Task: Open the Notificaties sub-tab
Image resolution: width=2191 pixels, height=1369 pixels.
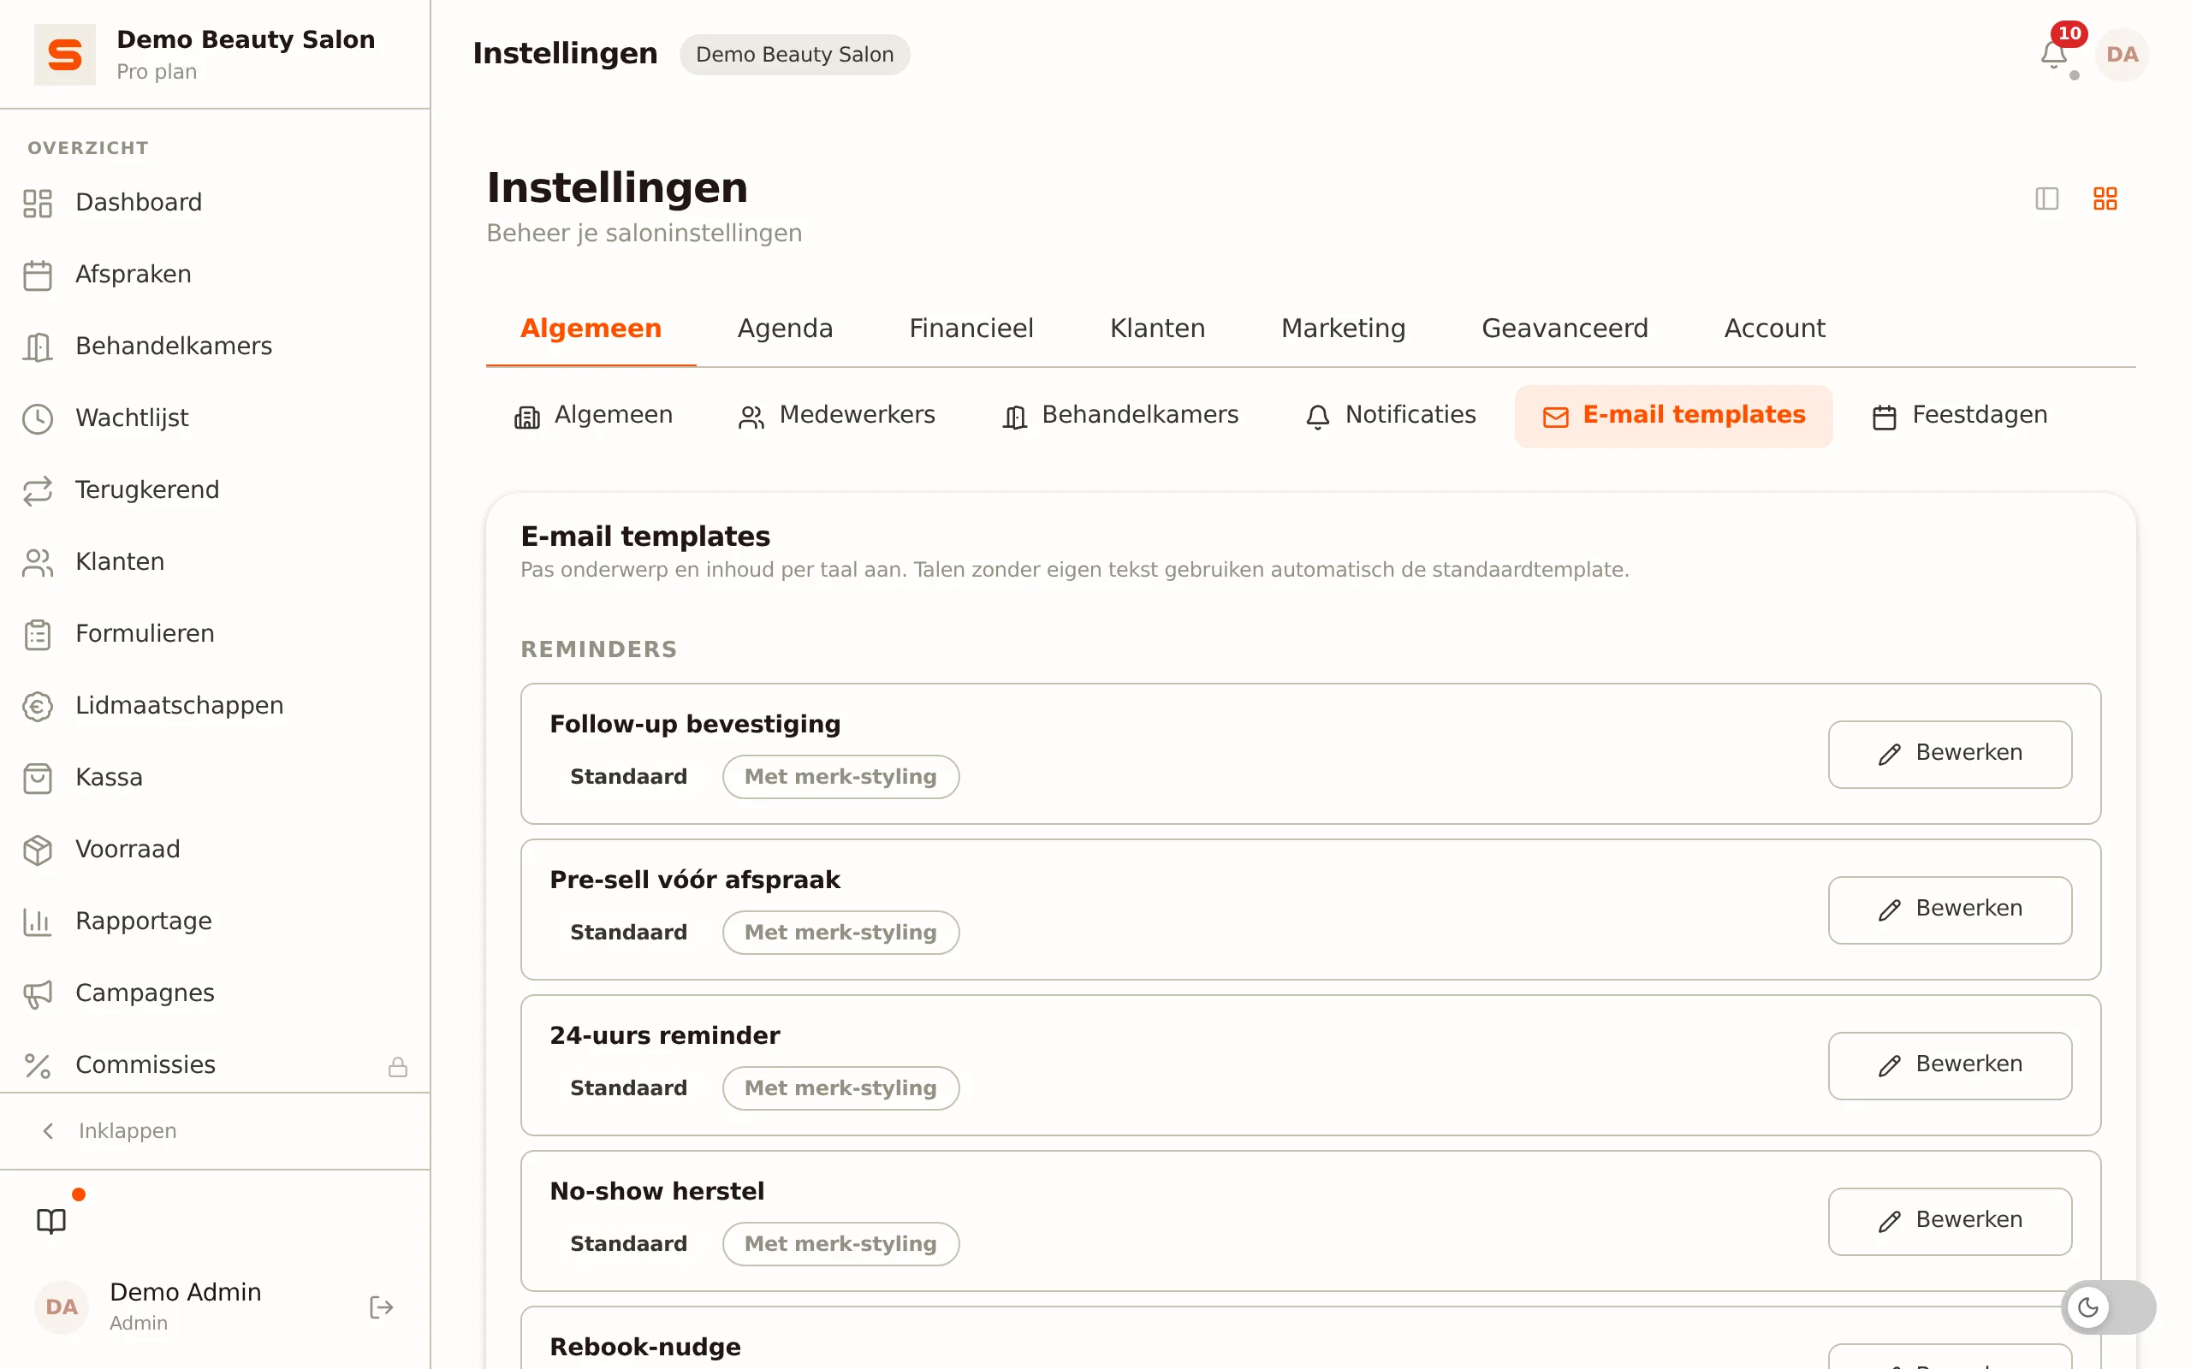Action: 1390,416
